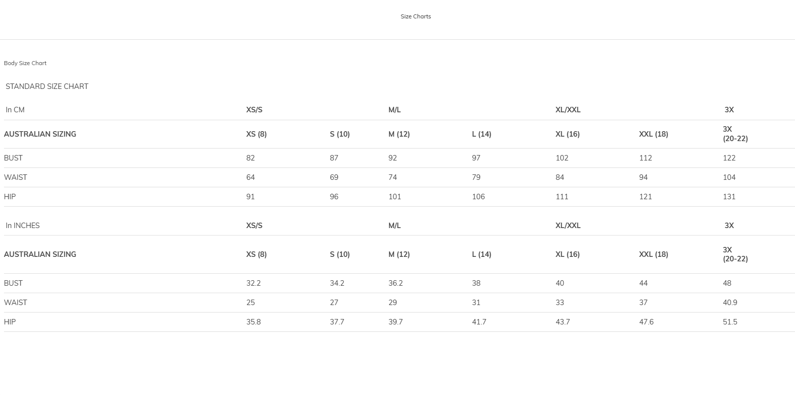Click the bust value 32.2 in inches
Image resolution: width=795 pixels, height=395 pixels.
point(253,283)
